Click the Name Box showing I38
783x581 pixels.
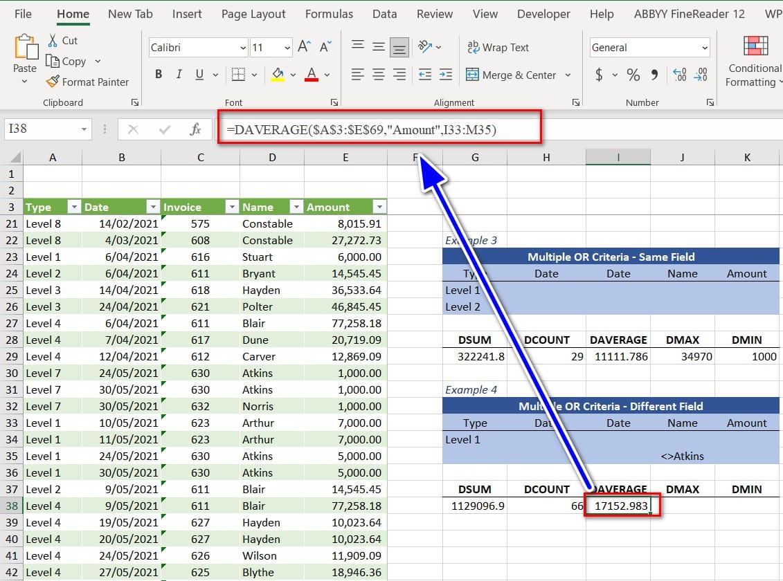(x=42, y=129)
